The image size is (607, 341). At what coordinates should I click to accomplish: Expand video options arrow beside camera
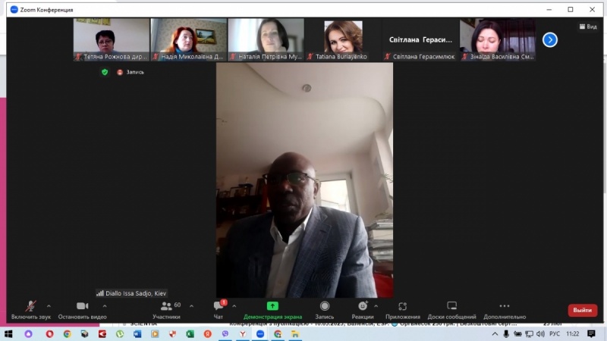104,306
